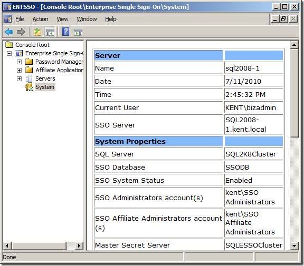Click the sql2008-1 name value

pos(242,68)
